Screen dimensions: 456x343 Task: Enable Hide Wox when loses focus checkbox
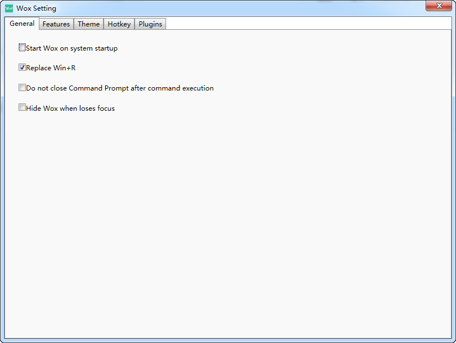pos(22,107)
